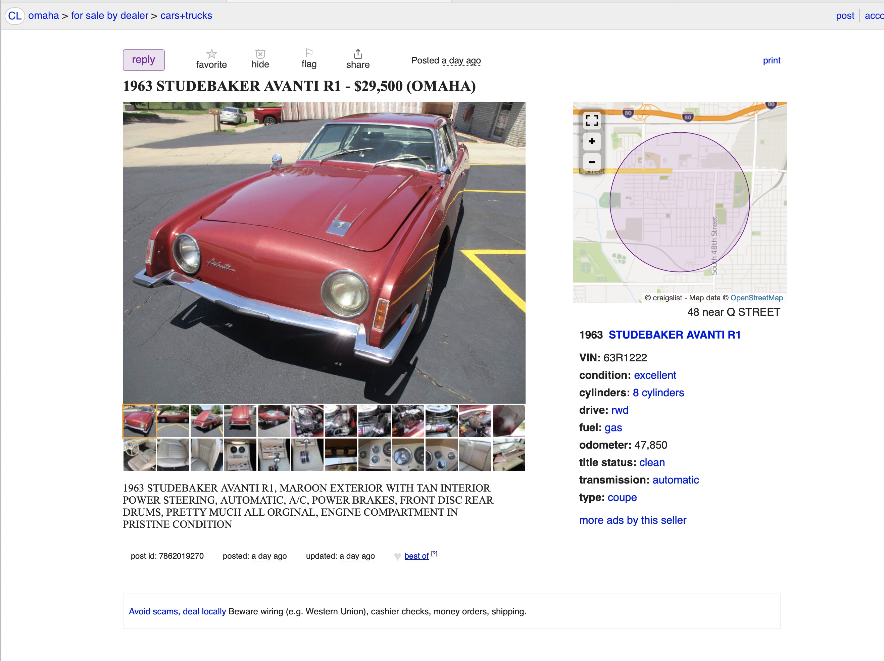Click the 8 cylinders attribute link
The height and width of the screenshot is (661, 884).
point(658,393)
